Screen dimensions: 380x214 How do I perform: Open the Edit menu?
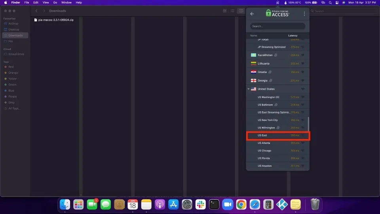36,2
